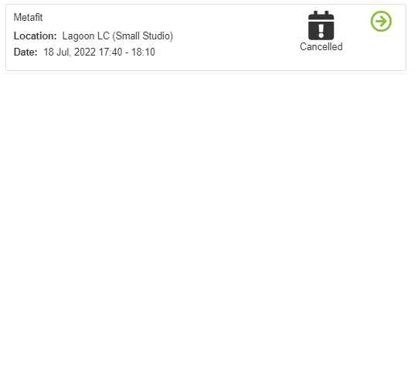Click the Small Studio text in parentheses
The image size is (418, 386).
tap(143, 36)
